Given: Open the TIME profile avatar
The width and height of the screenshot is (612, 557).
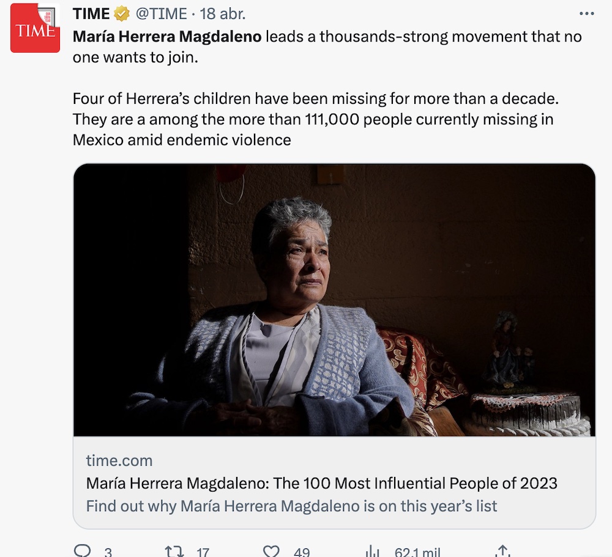Looking at the screenshot, I should click(x=35, y=28).
